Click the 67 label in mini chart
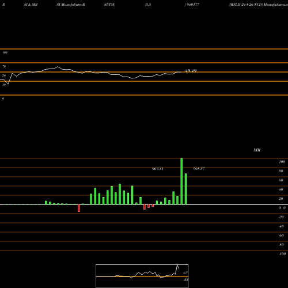288x288 pixels. (x=185, y=273)
